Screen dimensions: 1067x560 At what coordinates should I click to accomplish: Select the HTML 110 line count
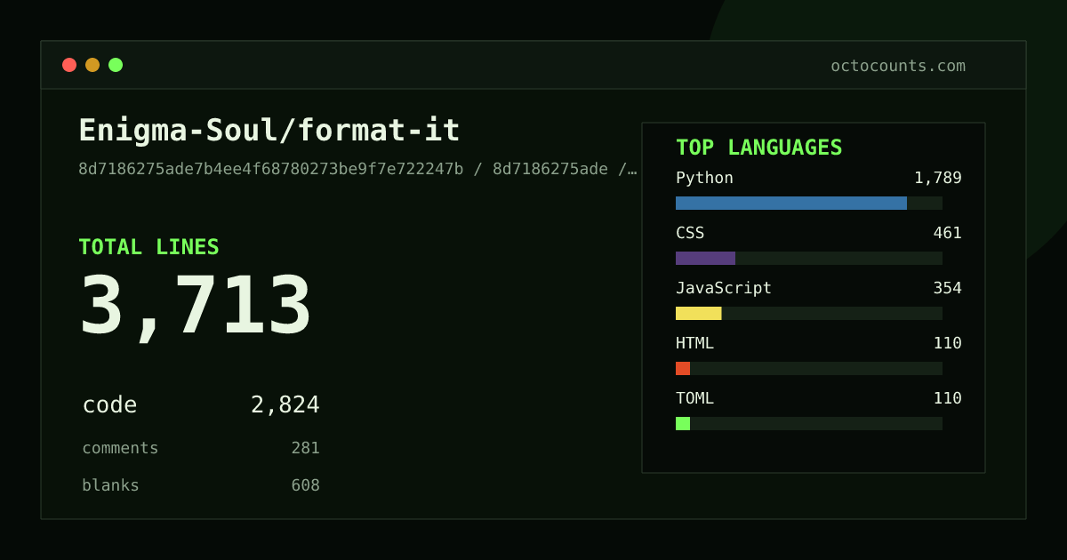(x=947, y=343)
